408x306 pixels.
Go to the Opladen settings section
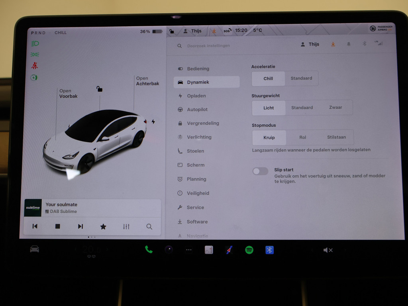click(196, 96)
